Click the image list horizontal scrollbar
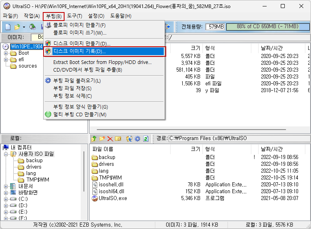Image resolution: width=311 pixels, height=229 pixels. tap(191, 130)
